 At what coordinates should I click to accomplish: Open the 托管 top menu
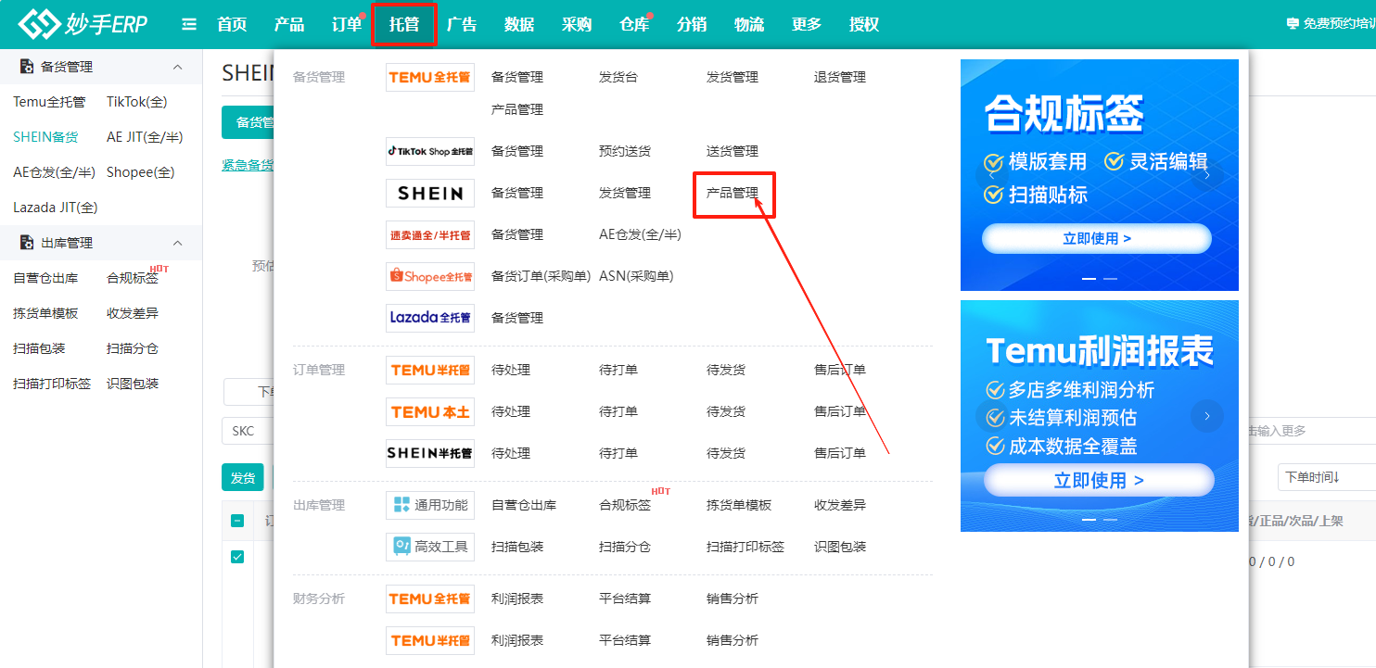[x=404, y=25]
